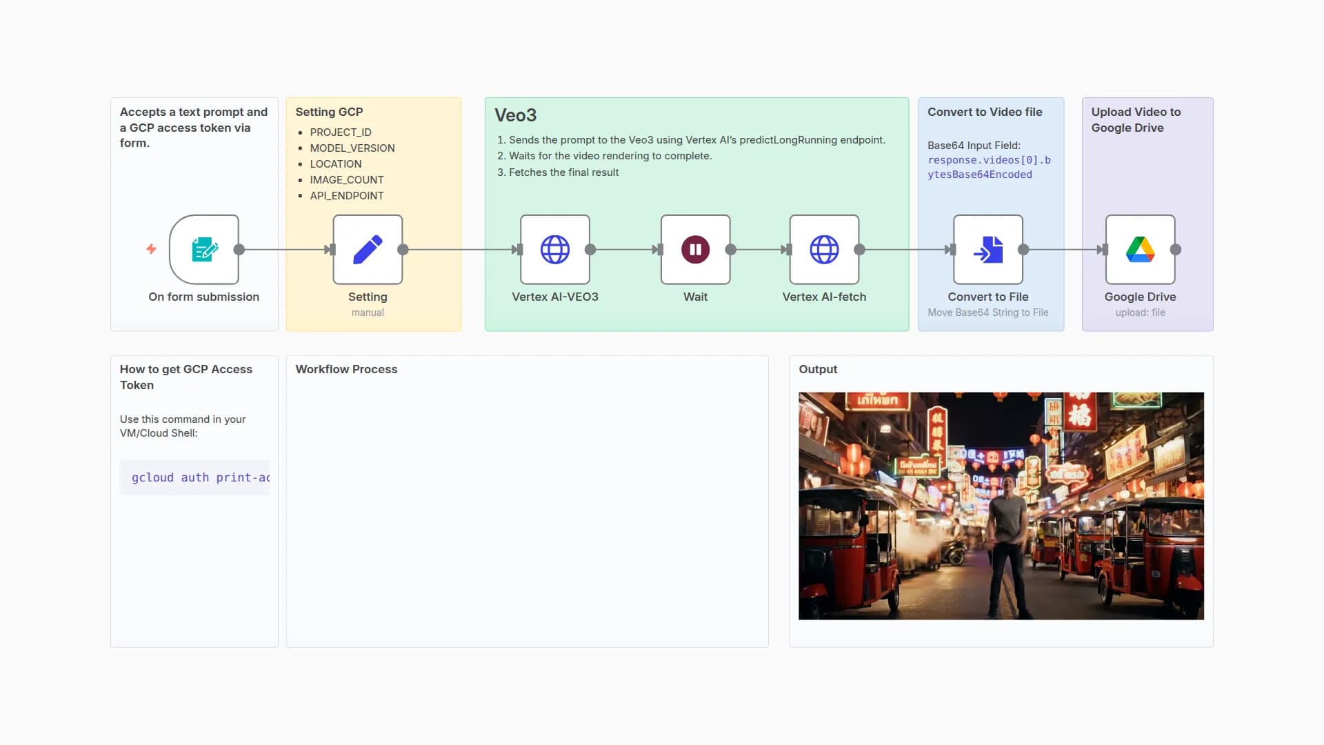The width and height of the screenshot is (1324, 745).
Task: Click the MODEL_VERSION bullet entry
Action: pyautogui.click(x=352, y=148)
